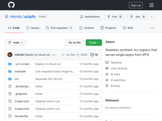Image resolution: width=162 pixels, height=121 pixels.
Task: Open the example folder
Action: 20,71
